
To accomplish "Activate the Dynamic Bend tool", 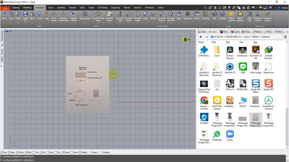I will 129,16.
